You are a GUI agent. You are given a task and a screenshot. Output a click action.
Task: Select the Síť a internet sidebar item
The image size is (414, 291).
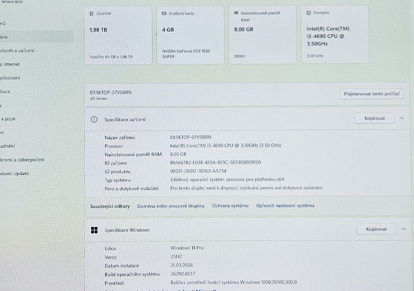pyautogui.click(x=10, y=64)
